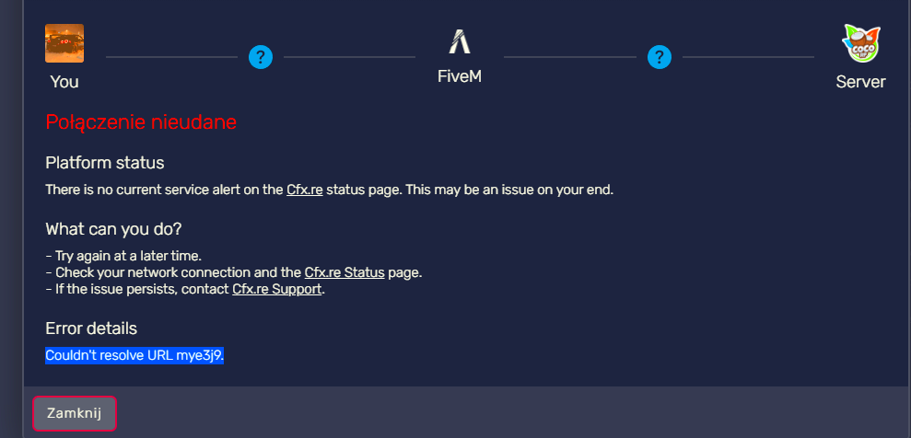Click the "You" label under the avatar
The height and width of the screenshot is (438, 911).
point(64,82)
